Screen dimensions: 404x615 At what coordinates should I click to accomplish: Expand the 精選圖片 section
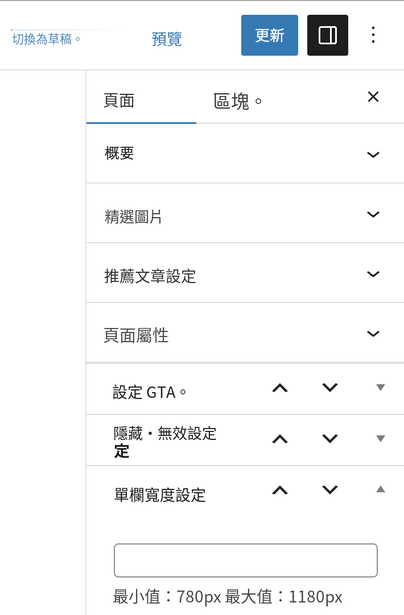pyautogui.click(x=245, y=213)
